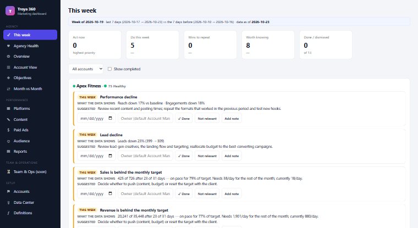Screen dimensions: 418x228
Task: Mark Sales behind target Not relevant
Action: pyautogui.click(x=207, y=193)
